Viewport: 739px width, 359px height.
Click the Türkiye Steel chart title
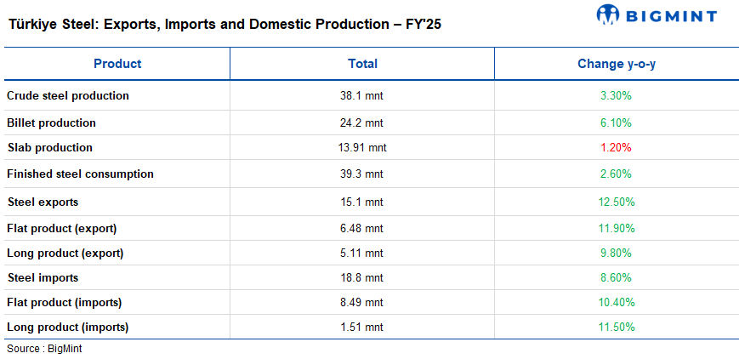(x=225, y=26)
